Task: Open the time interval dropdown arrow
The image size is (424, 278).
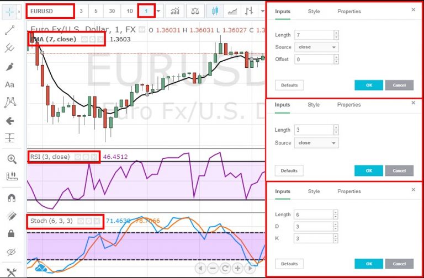Action: coord(158,11)
